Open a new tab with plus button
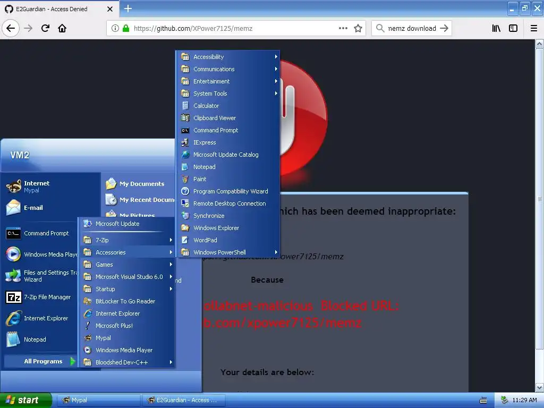This screenshot has width=544, height=408. pos(128,8)
